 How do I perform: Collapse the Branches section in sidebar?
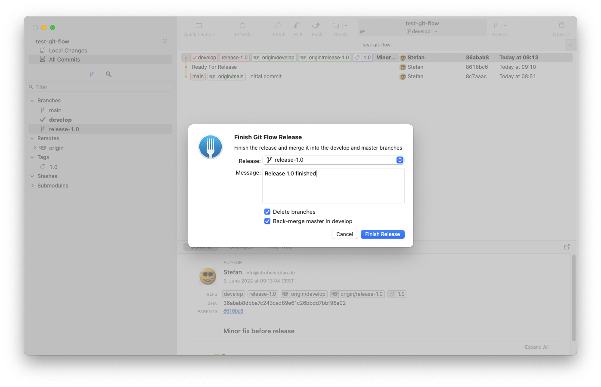tap(32, 100)
